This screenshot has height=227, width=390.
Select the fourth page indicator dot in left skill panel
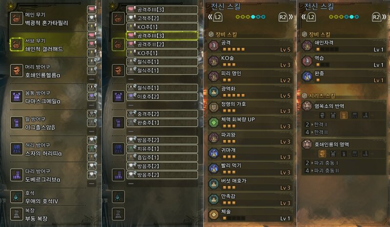pyautogui.click(x=253, y=17)
